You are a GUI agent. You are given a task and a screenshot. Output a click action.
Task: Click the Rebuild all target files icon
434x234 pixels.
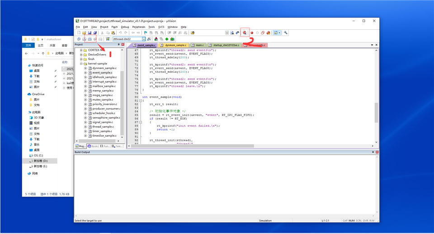(90, 39)
